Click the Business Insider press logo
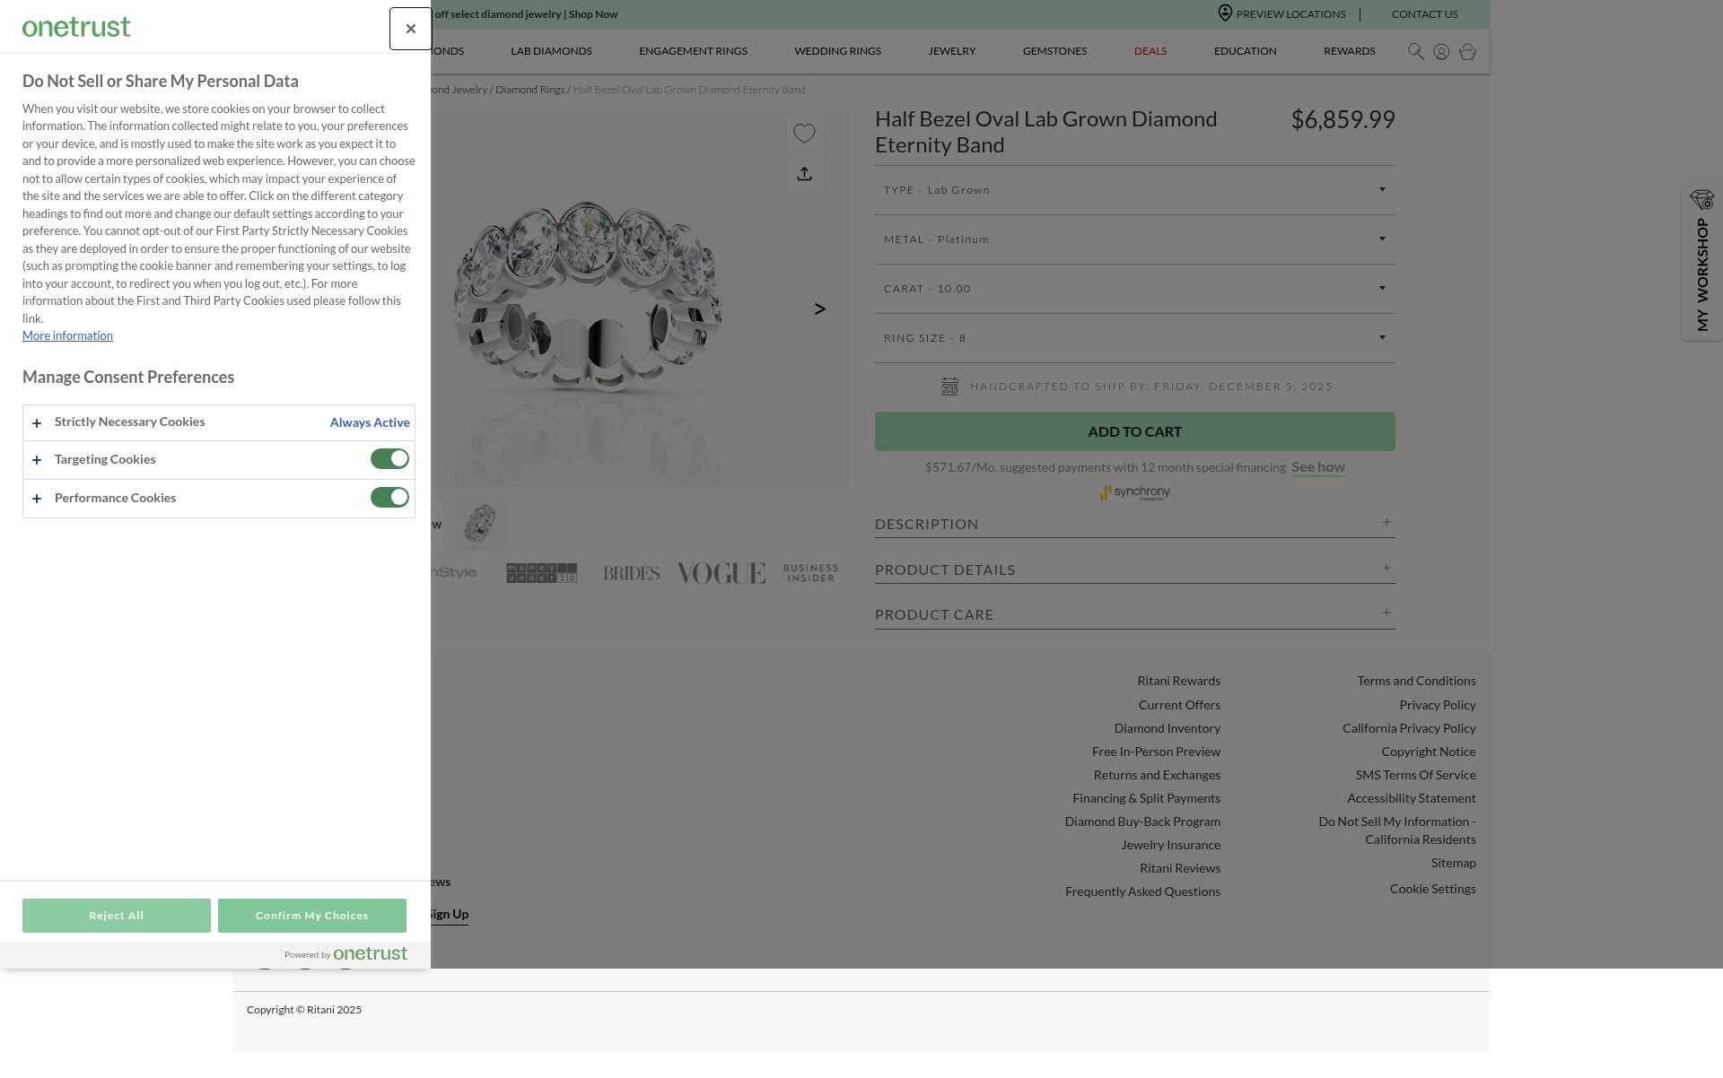The width and height of the screenshot is (1723, 1078). click(x=810, y=573)
